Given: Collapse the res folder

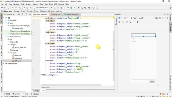Looking at the screenshot, I should pyautogui.click(x=6, y=39).
